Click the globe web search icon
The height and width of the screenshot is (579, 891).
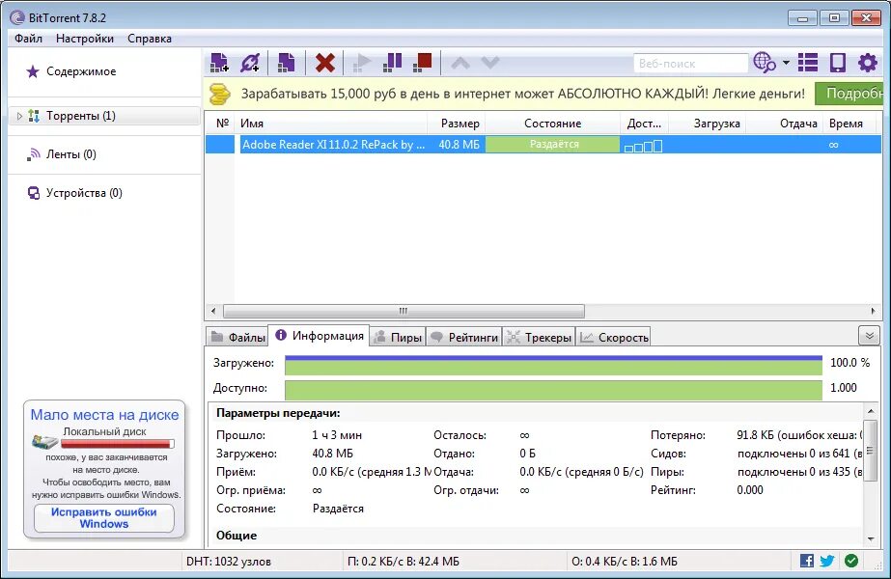765,63
